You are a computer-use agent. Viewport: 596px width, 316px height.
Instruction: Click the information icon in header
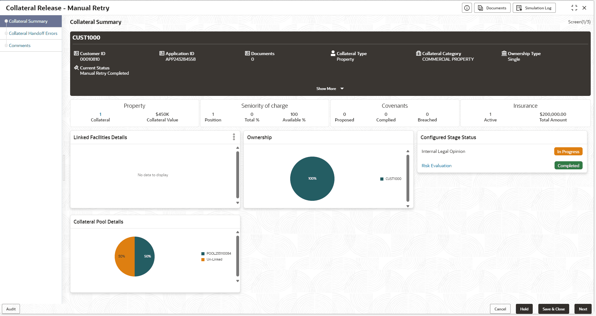point(467,8)
